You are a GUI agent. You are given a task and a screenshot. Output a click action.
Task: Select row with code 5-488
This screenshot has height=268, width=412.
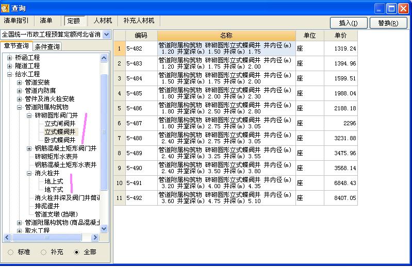pyautogui.click(x=236, y=138)
